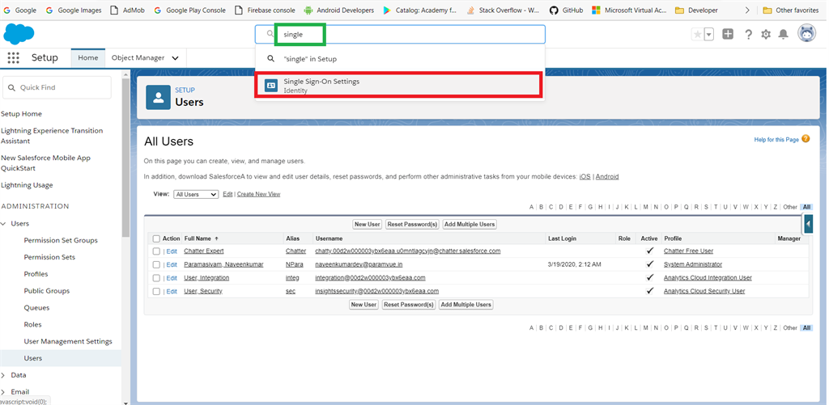Click the Salesforce cloud logo
The width and height of the screenshot is (829, 405).
click(19, 34)
